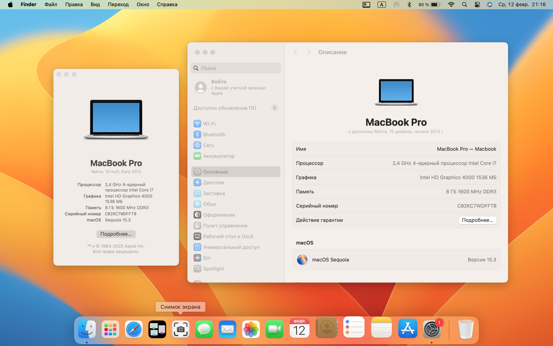Open Photos app from the Dock

coord(251,329)
